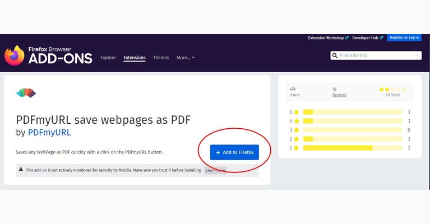Click the warning triangle icon
The width and height of the screenshot is (430, 224).
pyautogui.click(x=21, y=170)
